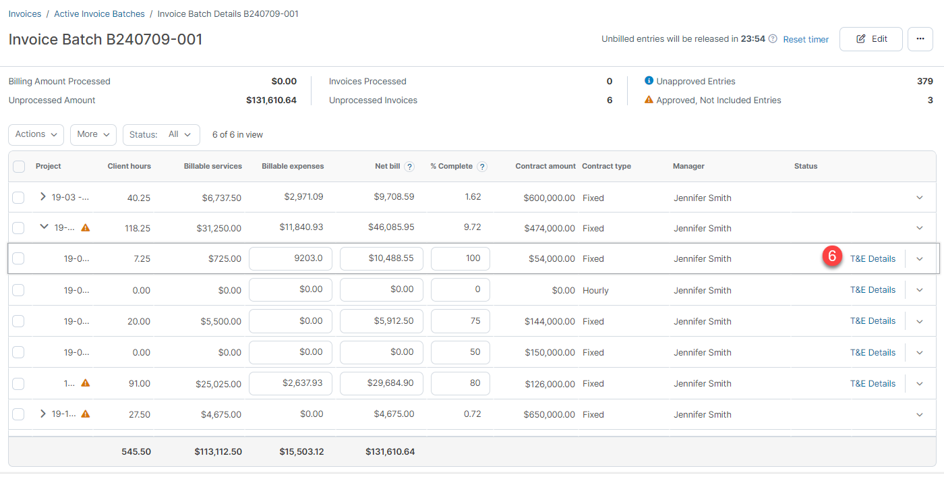Open the row menu chevron for the Hourly row
Screen dimensions: 944x477
920,290
